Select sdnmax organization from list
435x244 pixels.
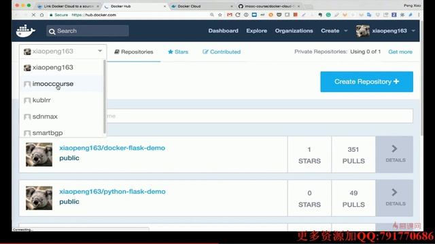[61, 117]
